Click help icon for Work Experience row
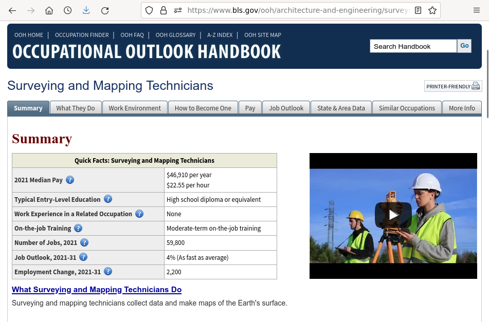 (x=139, y=214)
